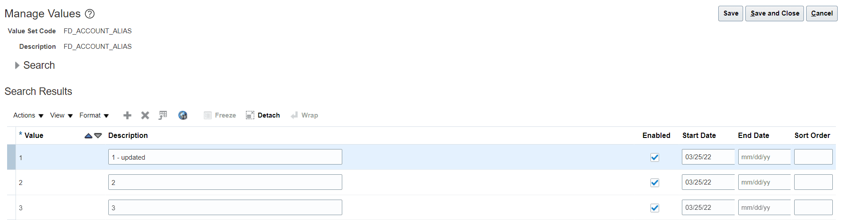This screenshot has height=220, width=843.
Task: Sort Value column ascending
Action: 88,136
